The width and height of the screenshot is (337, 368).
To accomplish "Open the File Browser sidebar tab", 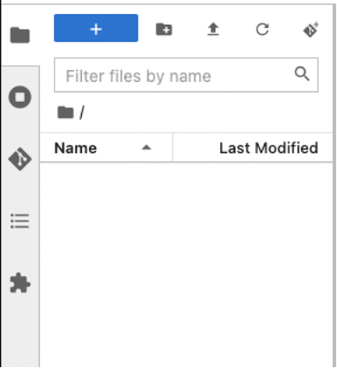I will (x=20, y=35).
